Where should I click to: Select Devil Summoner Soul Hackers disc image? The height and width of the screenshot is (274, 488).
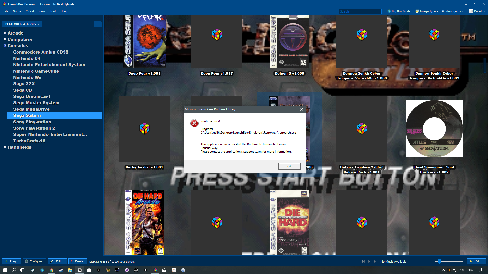[x=434, y=129]
